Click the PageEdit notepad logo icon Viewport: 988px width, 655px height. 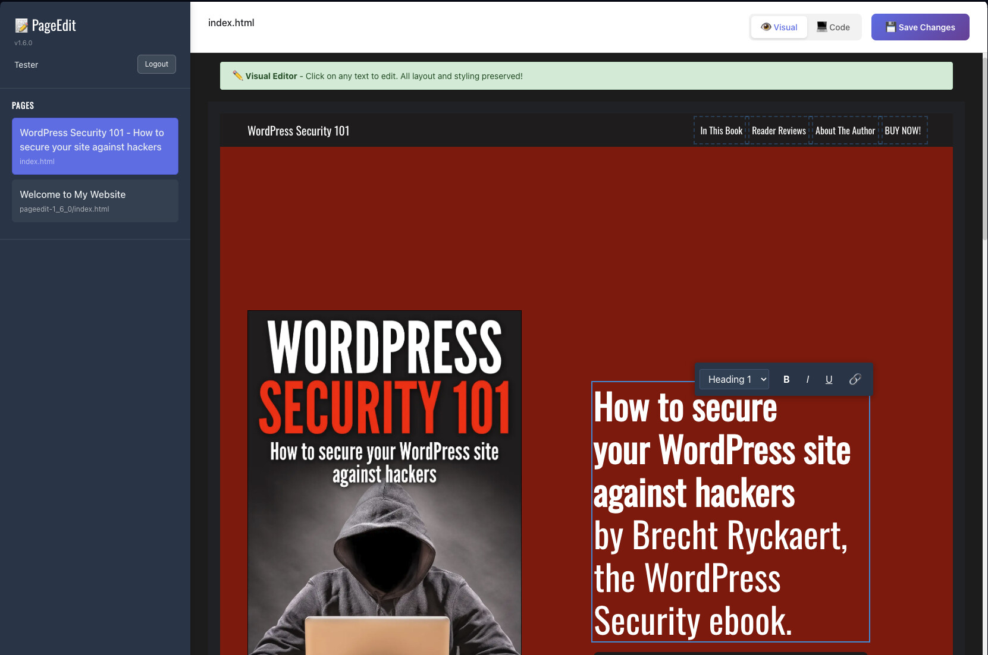pyautogui.click(x=21, y=26)
